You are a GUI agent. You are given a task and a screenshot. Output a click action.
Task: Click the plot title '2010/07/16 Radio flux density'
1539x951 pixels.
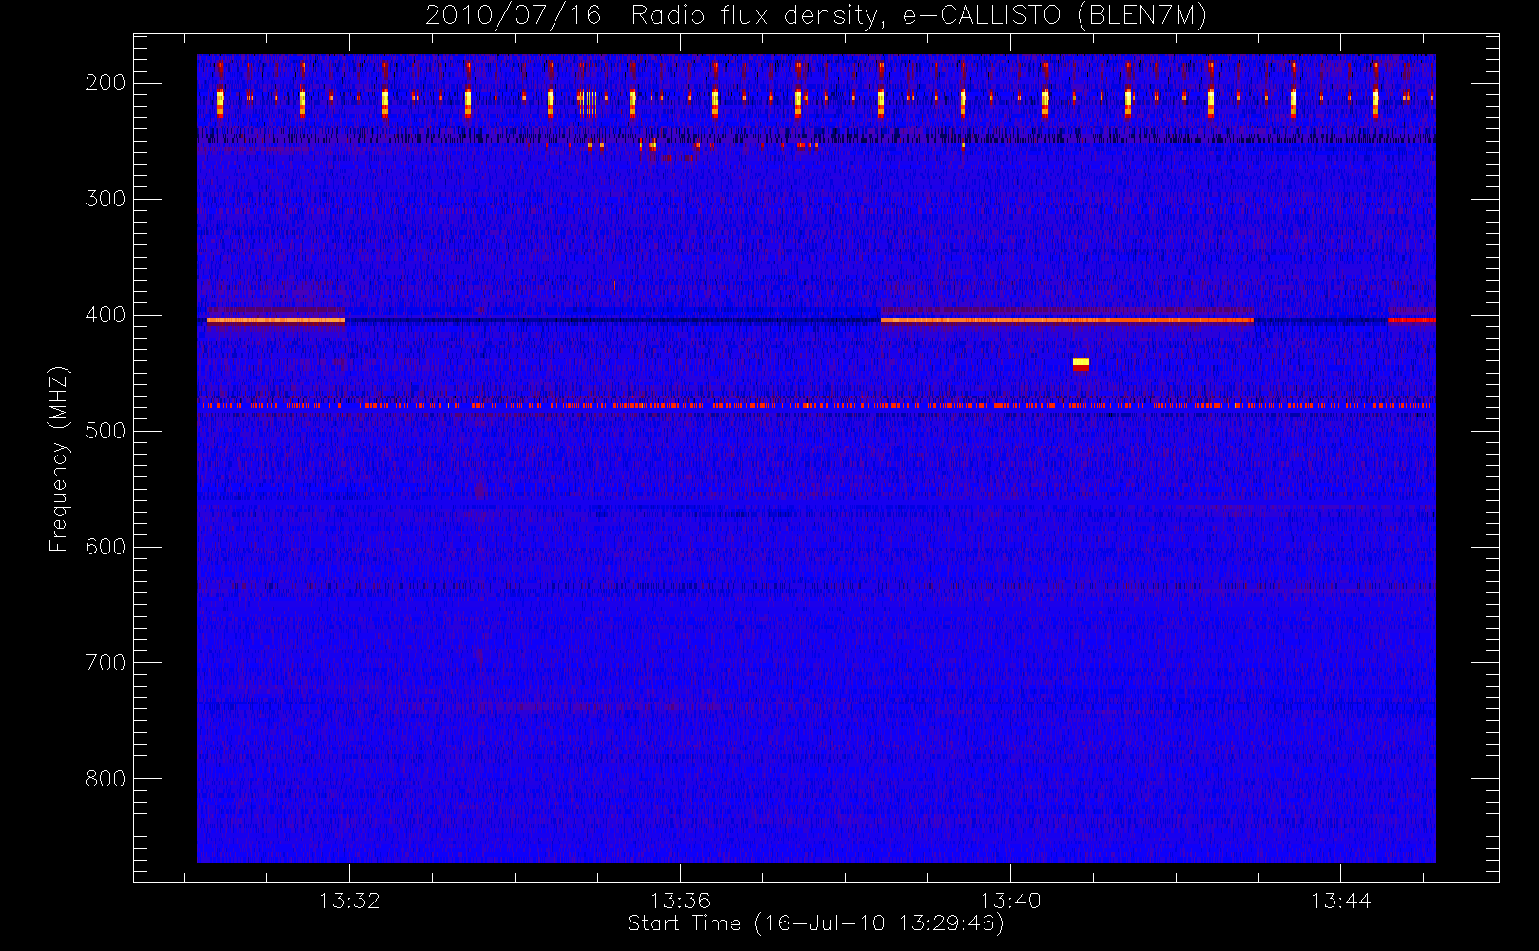click(817, 15)
